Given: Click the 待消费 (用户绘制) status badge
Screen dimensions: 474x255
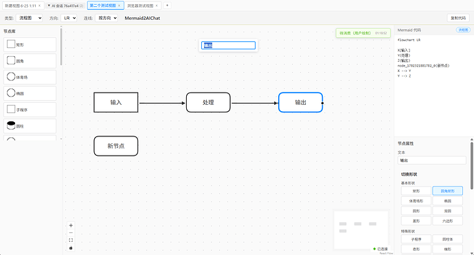Looking at the screenshot, I should [x=363, y=33].
